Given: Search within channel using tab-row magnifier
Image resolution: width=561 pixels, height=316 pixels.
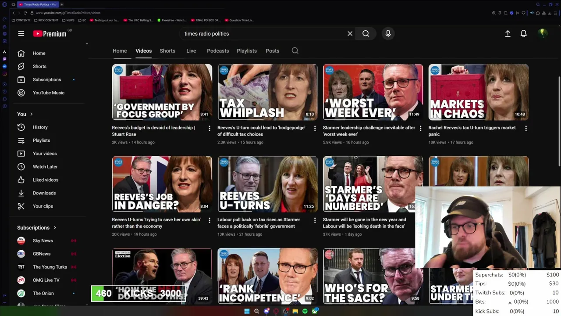Looking at the screenshot, I should 295,50.
